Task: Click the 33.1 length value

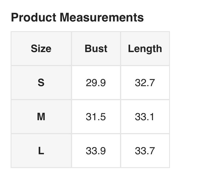Action: 145,117
